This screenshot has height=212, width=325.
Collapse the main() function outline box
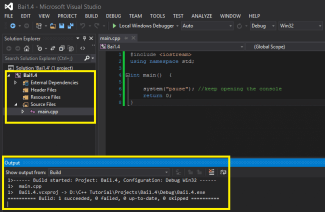[x=127, y=75]
